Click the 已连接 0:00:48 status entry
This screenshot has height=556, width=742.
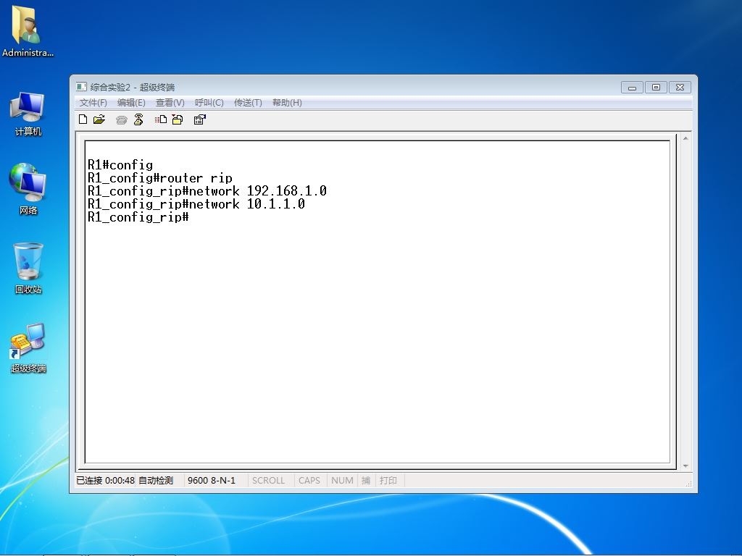(106, 481)
